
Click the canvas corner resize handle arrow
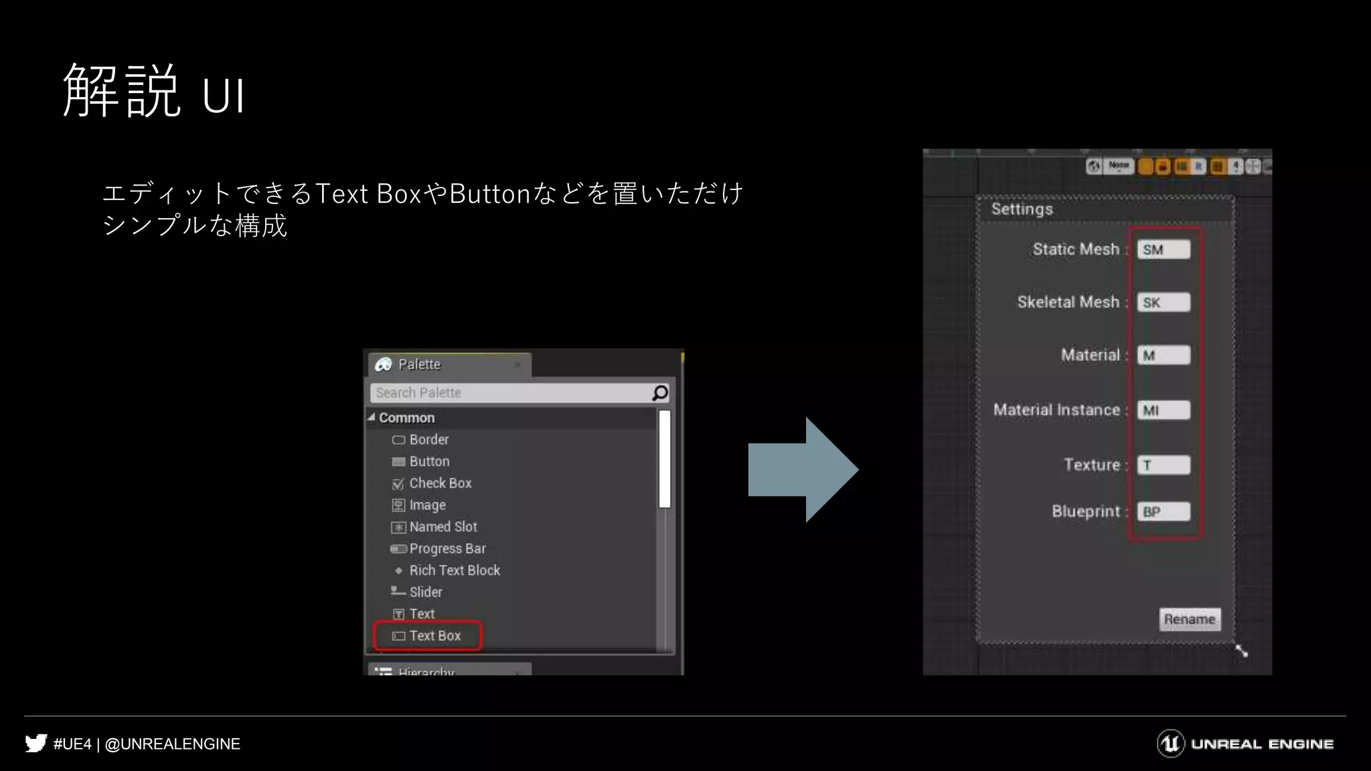click(x=1241, y=651)
